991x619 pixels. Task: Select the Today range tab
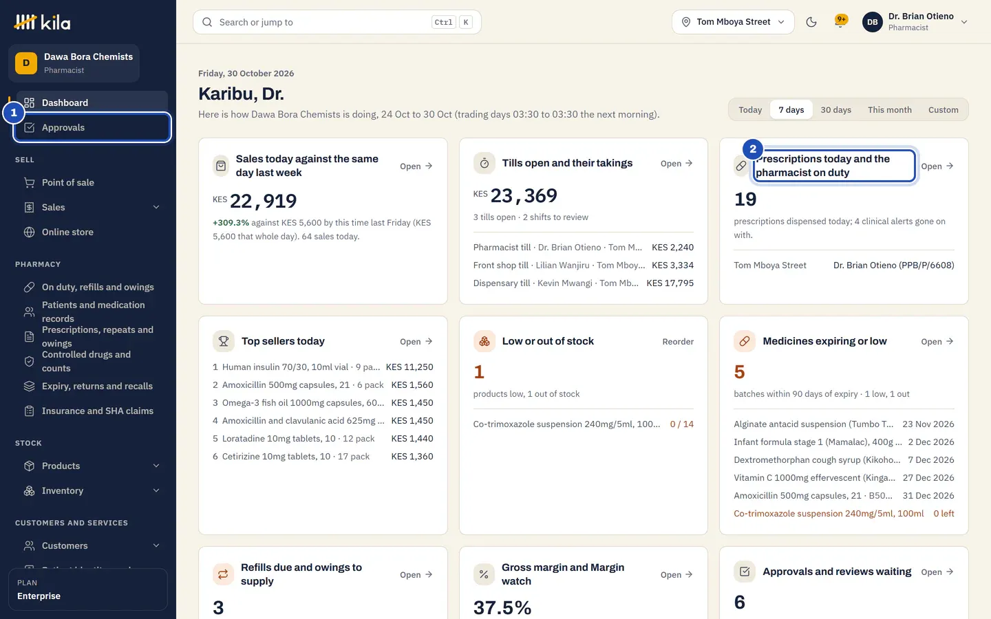(x=750, y=110)
